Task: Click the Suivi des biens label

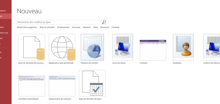Action: (119, 63)
